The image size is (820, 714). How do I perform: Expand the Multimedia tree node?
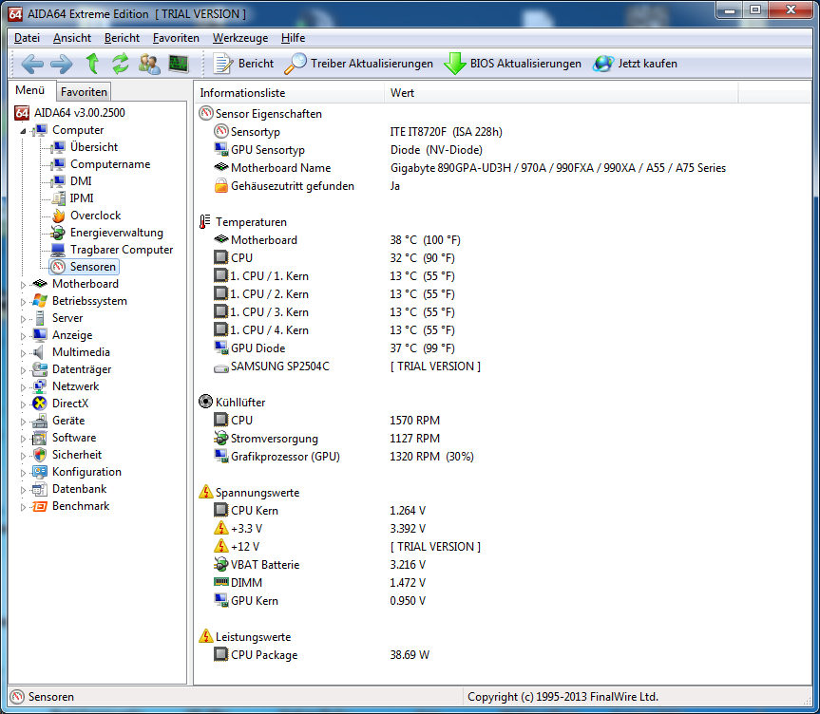pos(23,353)
